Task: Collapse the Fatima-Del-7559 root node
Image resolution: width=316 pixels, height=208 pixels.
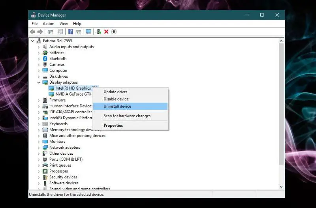Action: (32, 41)
